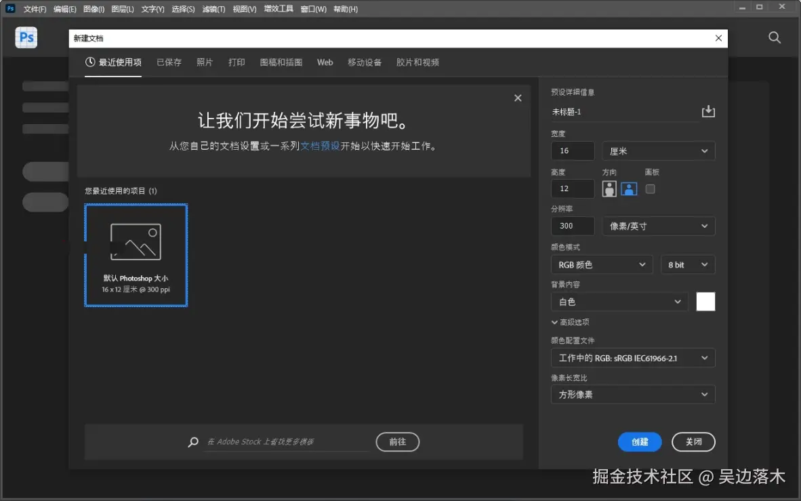Open the 窗口(W) menu
801x501 pixels.
(313, 9)
